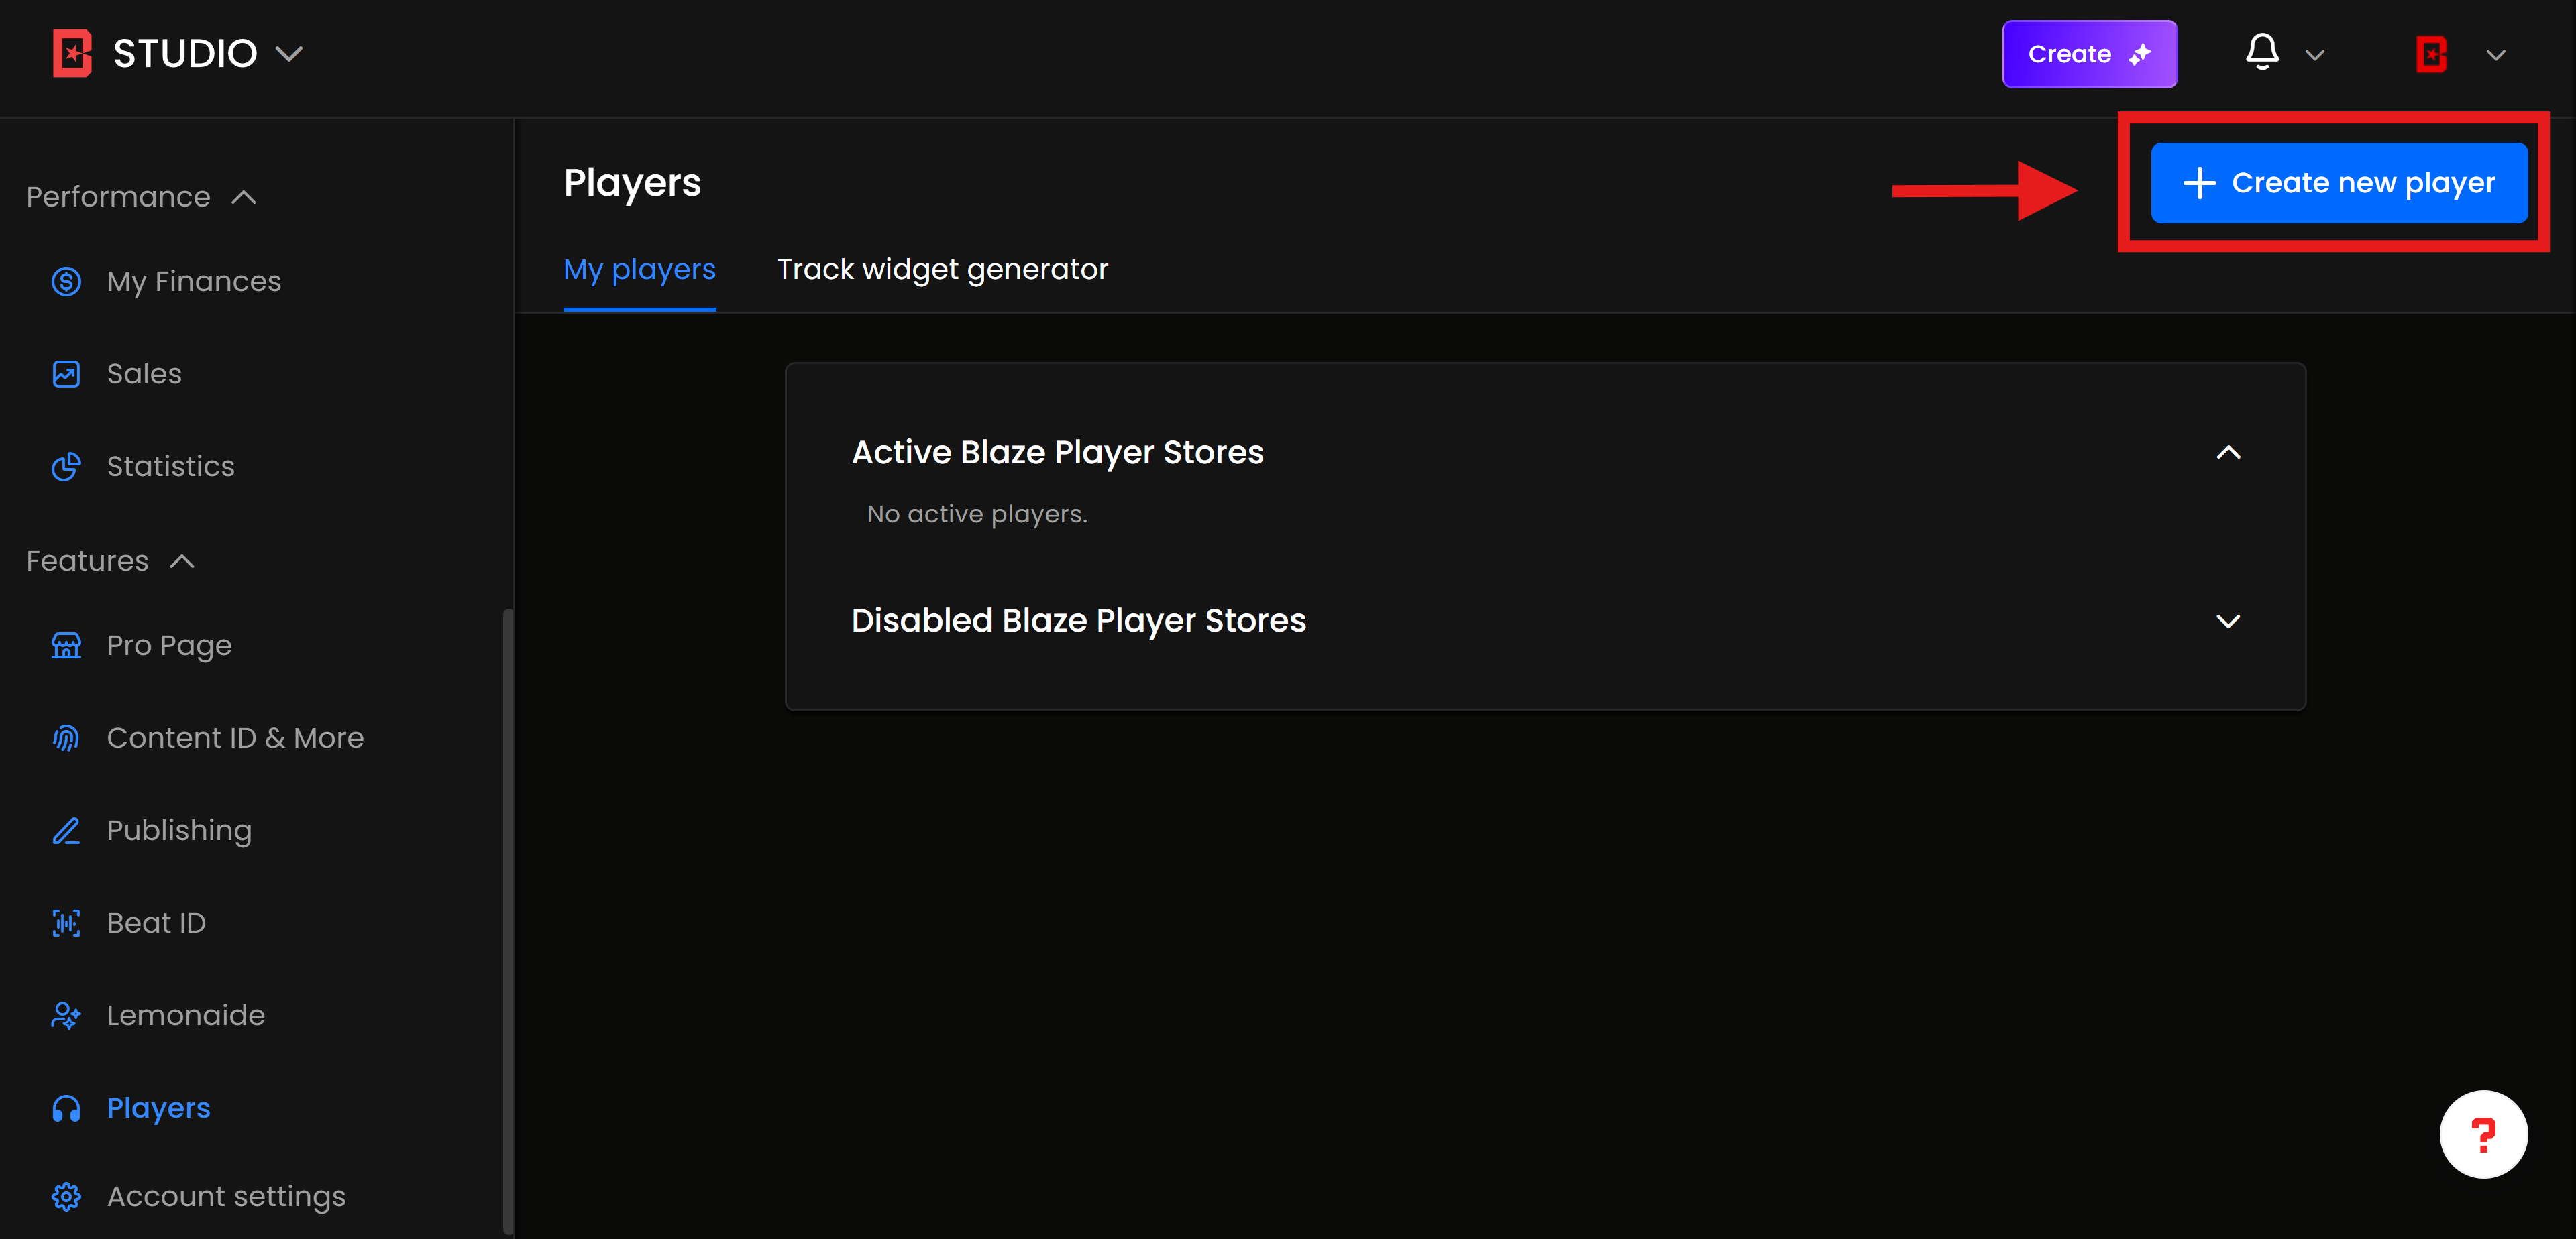The image size is (2576, 1239).
Task: Open the profile menu dropdown arrow
Action: (2495, 55)
